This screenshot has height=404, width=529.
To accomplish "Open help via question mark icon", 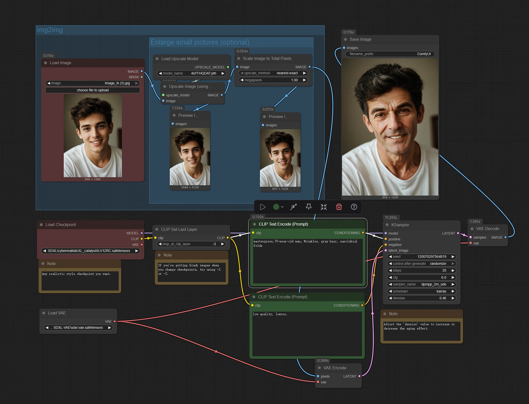I will pos(354,207).
